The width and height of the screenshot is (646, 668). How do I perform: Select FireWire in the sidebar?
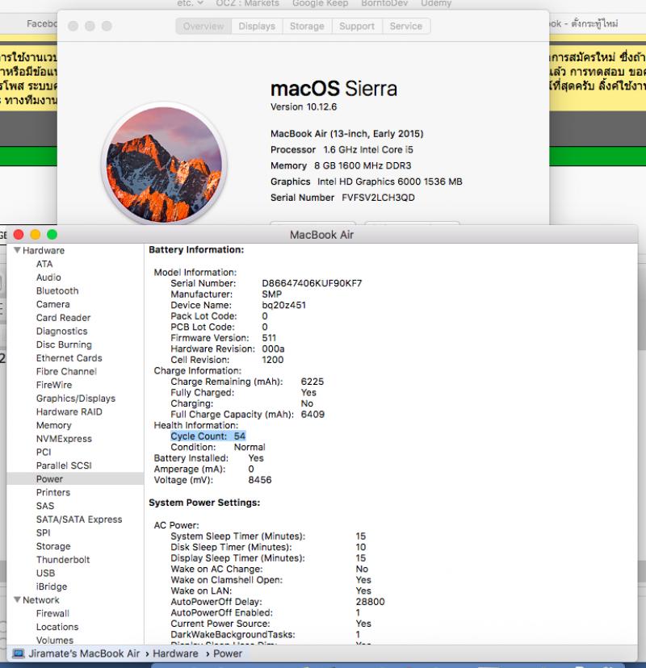coord(54,385)
